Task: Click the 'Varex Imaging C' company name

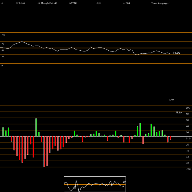Action: (x=160, y=3)
